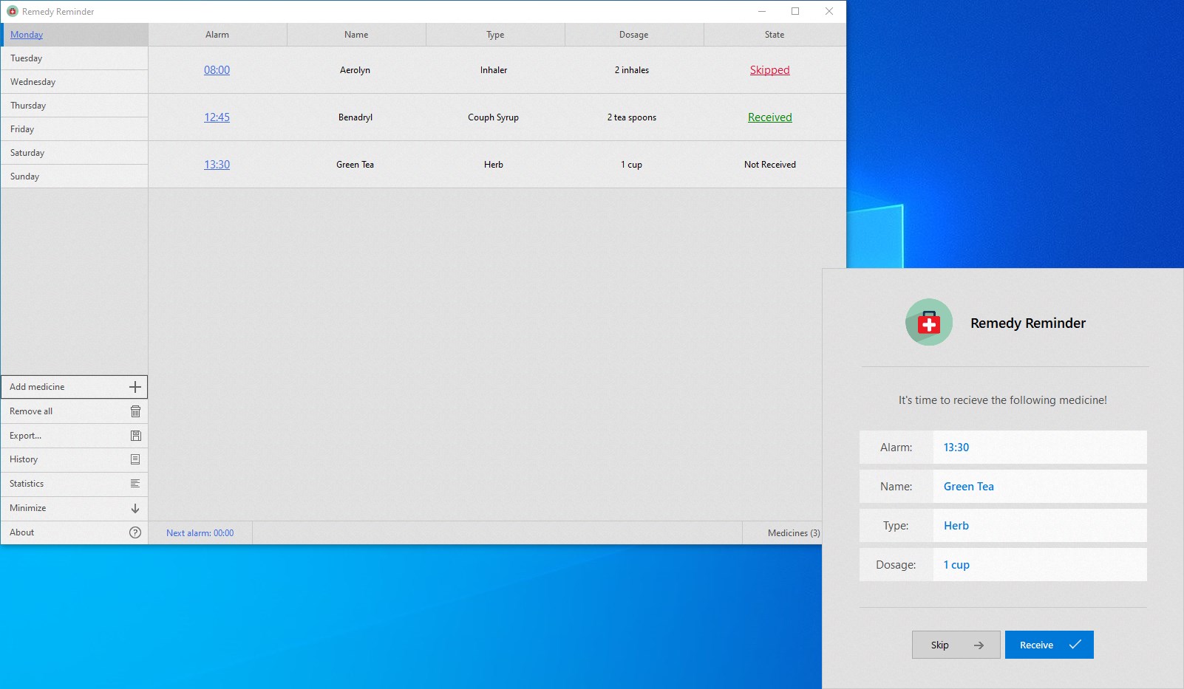
Task: Click the Add medicine plus icon
Action: (135, 386)
